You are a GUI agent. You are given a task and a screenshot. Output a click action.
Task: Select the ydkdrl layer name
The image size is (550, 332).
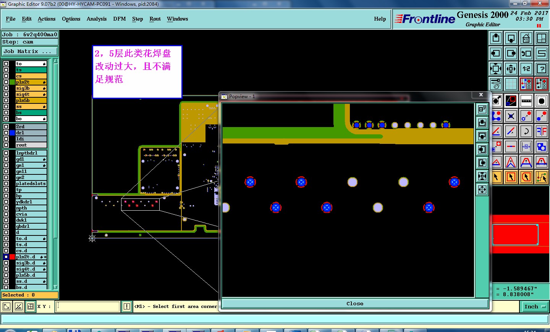pyautogui.click(x=31, y=202)
